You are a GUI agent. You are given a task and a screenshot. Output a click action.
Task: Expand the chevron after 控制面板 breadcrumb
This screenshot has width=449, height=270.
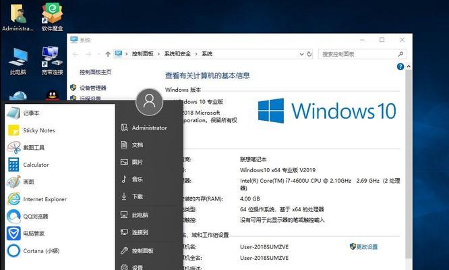point(158,54)
